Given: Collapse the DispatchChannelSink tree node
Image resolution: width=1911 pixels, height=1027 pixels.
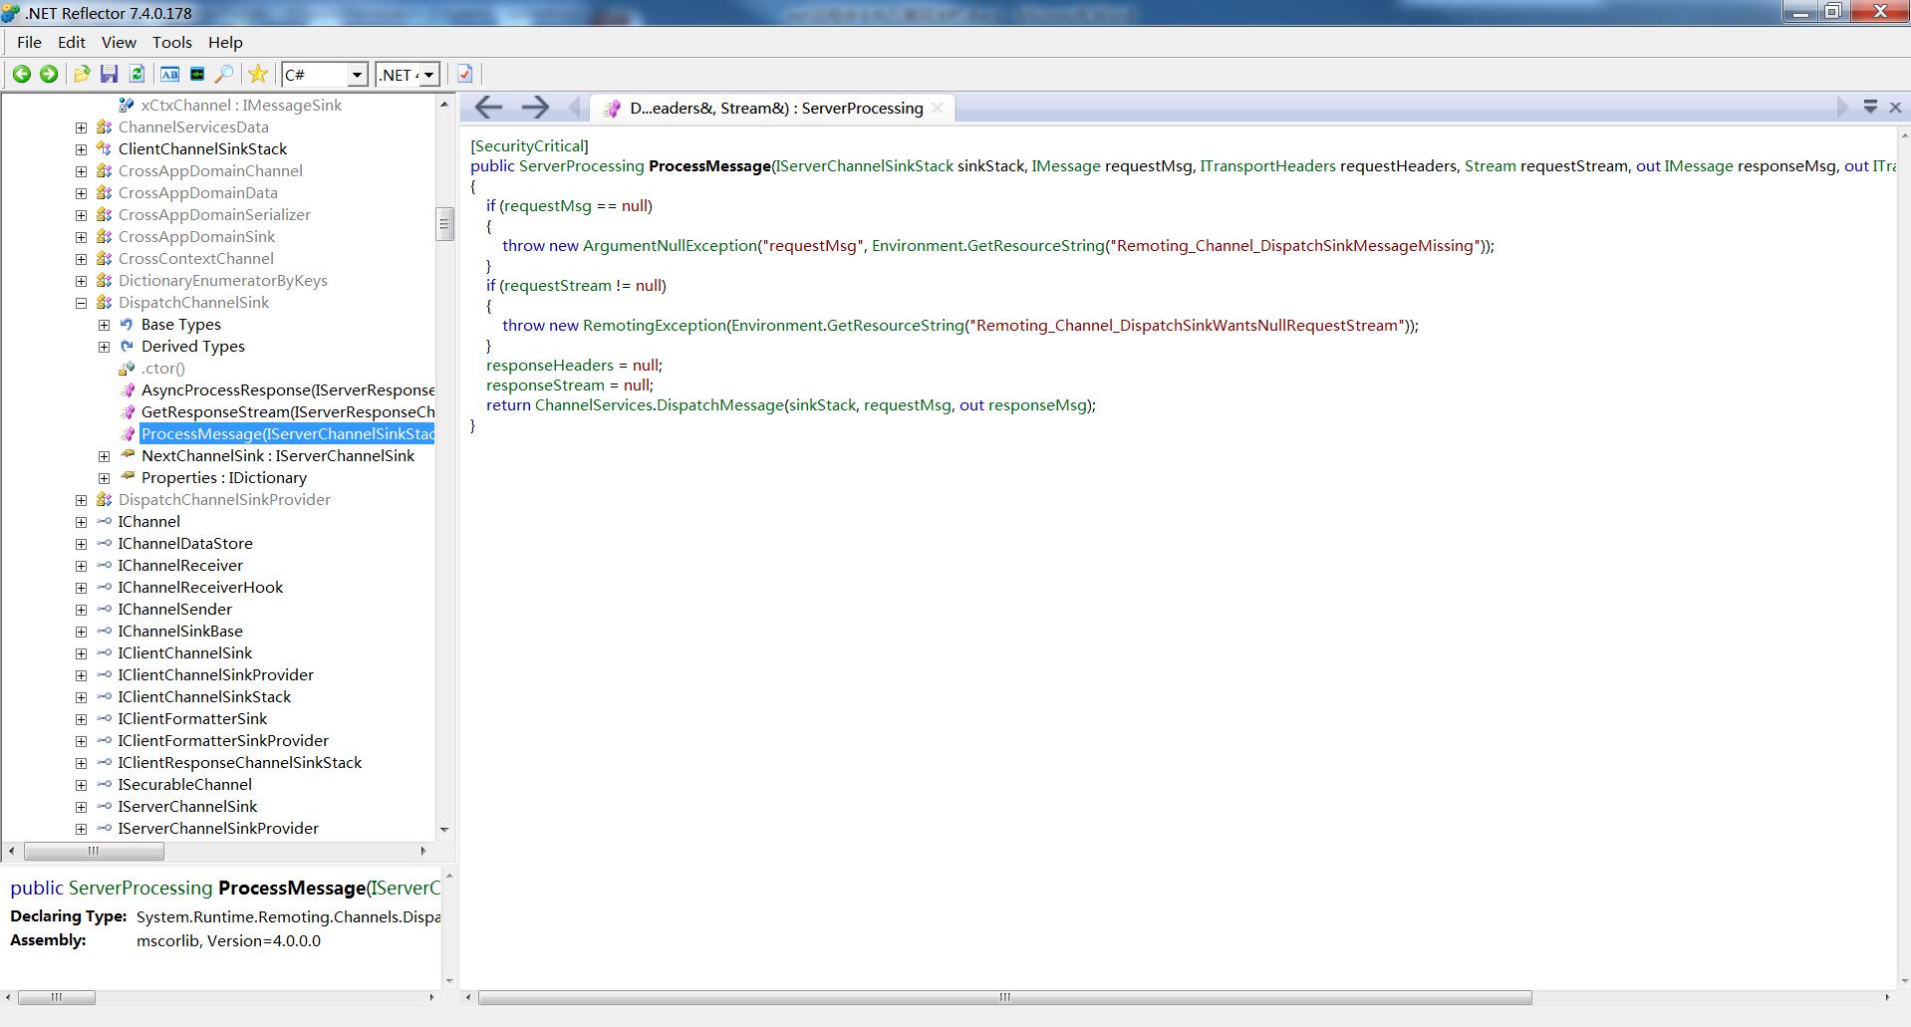Looking at the screenshot, I should point(81,303).
